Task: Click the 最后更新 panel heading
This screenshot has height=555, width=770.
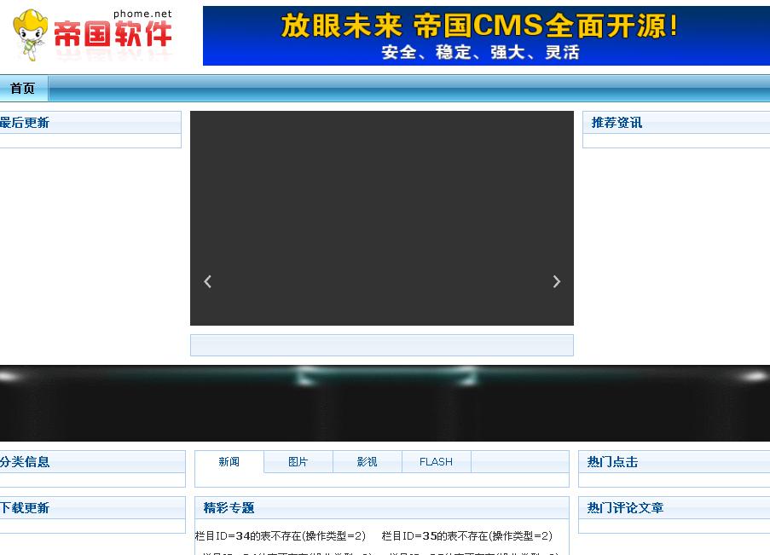Action: pos(25,123)
